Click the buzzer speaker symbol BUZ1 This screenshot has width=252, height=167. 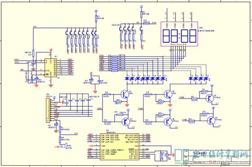[65, 146]
